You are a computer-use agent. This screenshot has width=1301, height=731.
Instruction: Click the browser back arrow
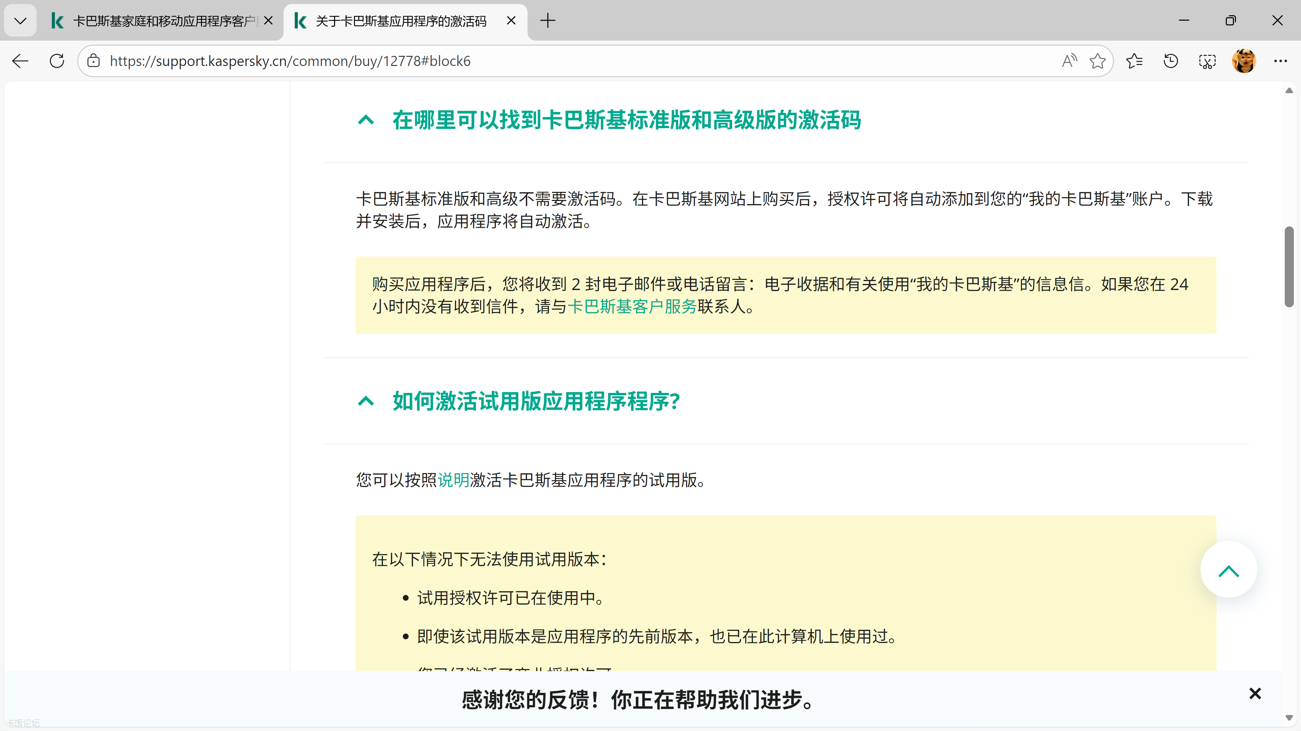pyautogui.click(x=20, y=61)
